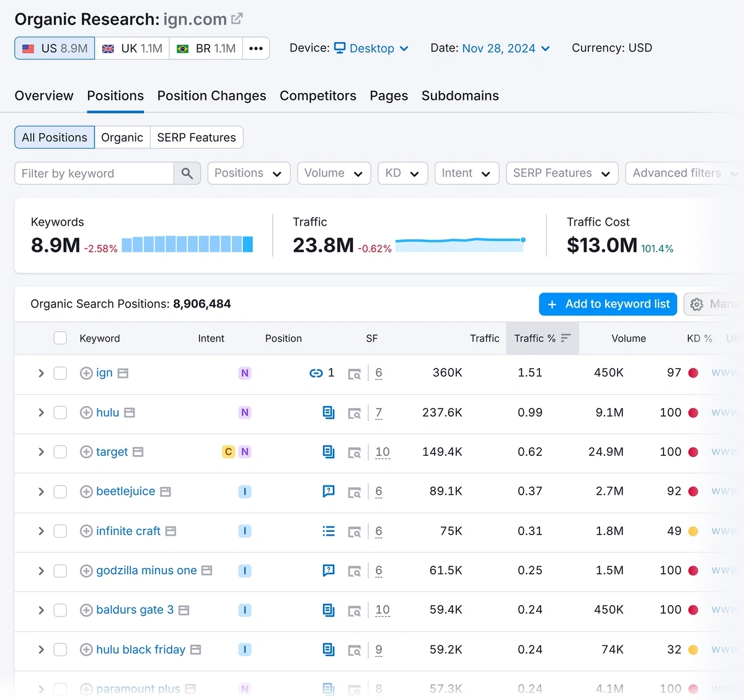The image size is (744, 700).
Task: Check the 'hulu black friday' row checkbox
Action: click(60, 650)
